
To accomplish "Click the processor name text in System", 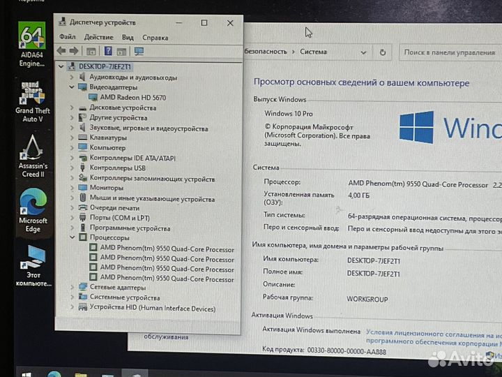I will [x=418, y=184].
